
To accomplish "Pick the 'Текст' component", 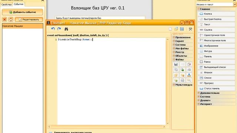I will pos(216,24).
